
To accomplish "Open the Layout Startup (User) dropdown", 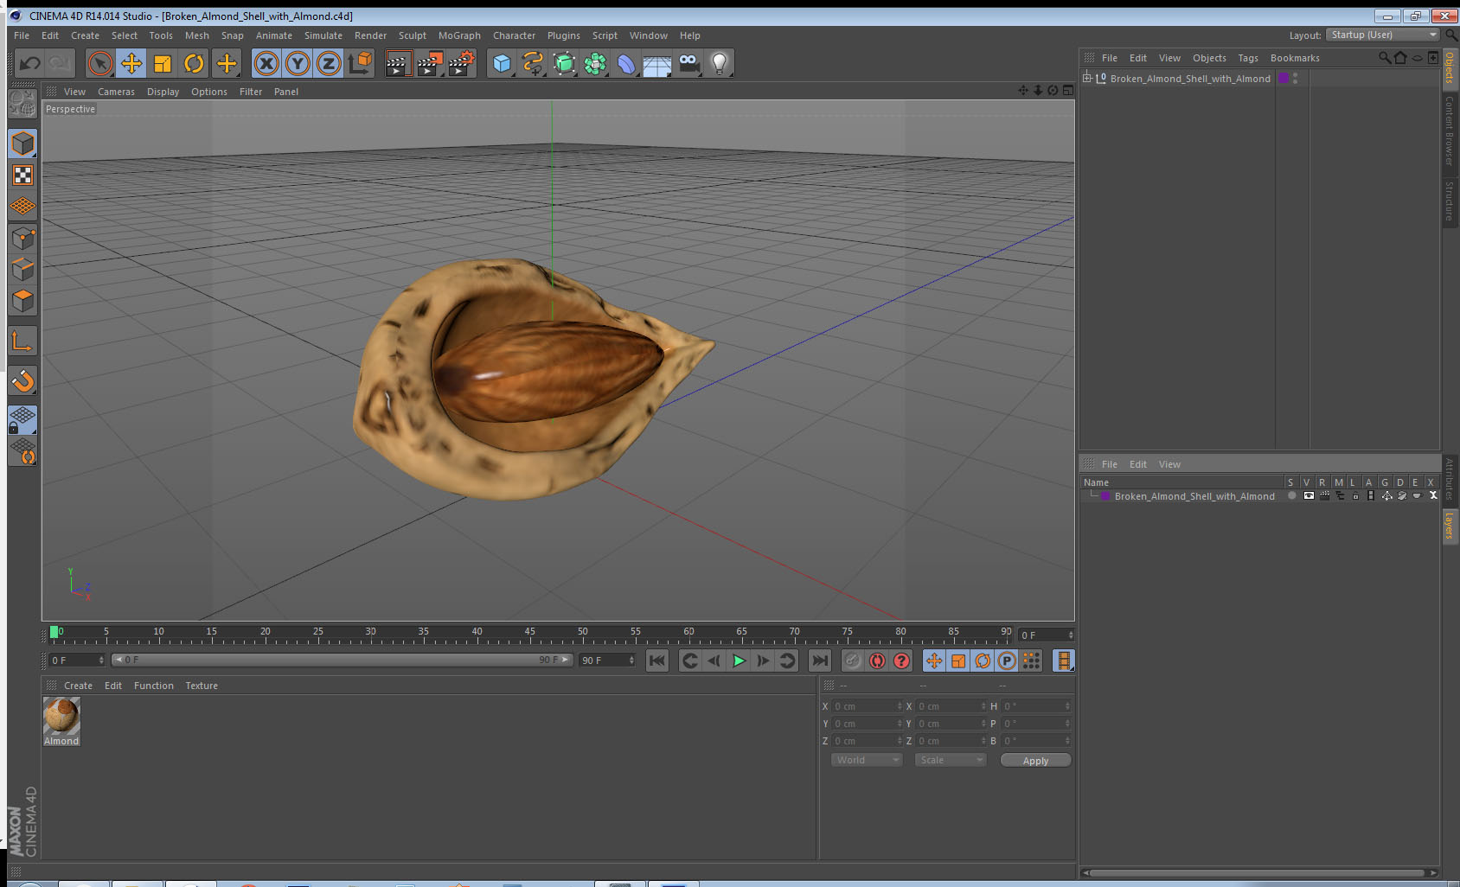I will pos(1383,35).
